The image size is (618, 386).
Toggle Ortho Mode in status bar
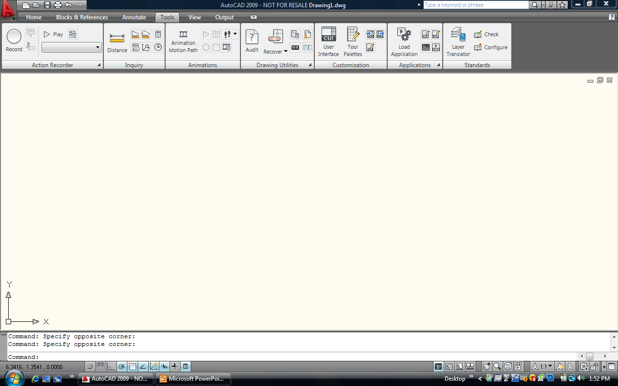(111, 366)
